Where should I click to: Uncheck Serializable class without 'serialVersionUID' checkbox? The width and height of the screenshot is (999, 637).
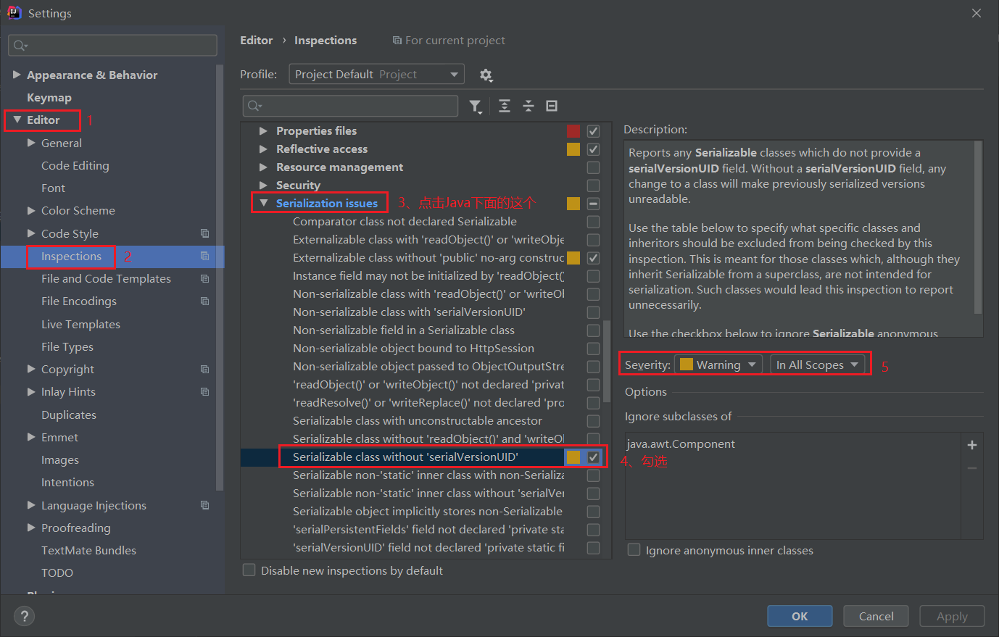pos(593,457)
